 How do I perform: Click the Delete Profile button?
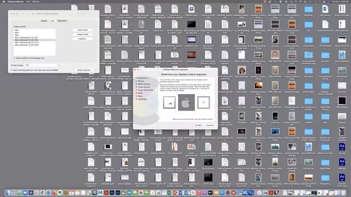pyautogui.click(x=82, y=34)
